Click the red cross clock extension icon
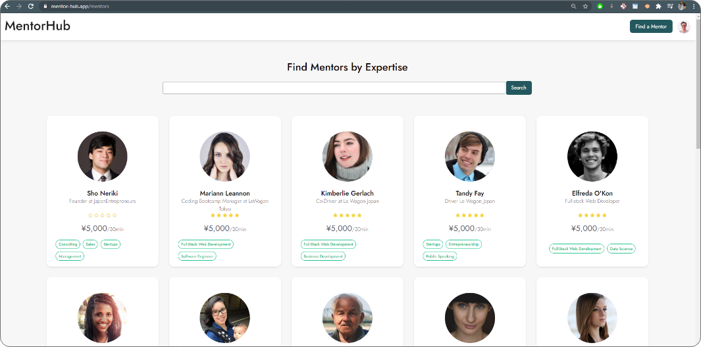 623,7
